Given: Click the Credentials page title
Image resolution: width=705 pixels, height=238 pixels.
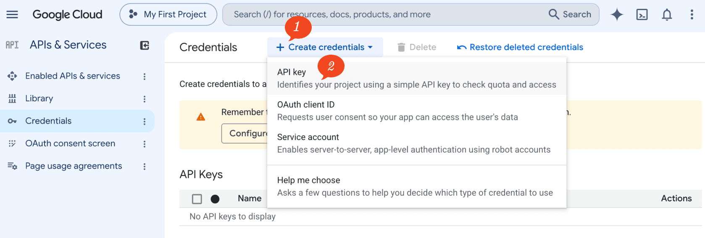Looking at the screenshot, I should click(x=208, y=48).
